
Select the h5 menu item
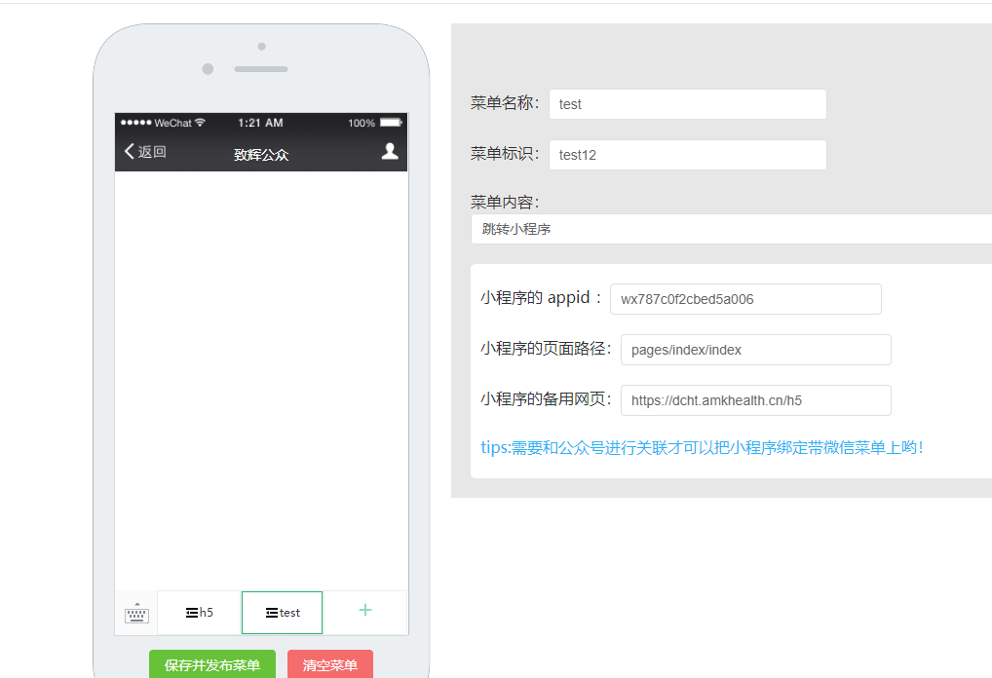point(200,612)
